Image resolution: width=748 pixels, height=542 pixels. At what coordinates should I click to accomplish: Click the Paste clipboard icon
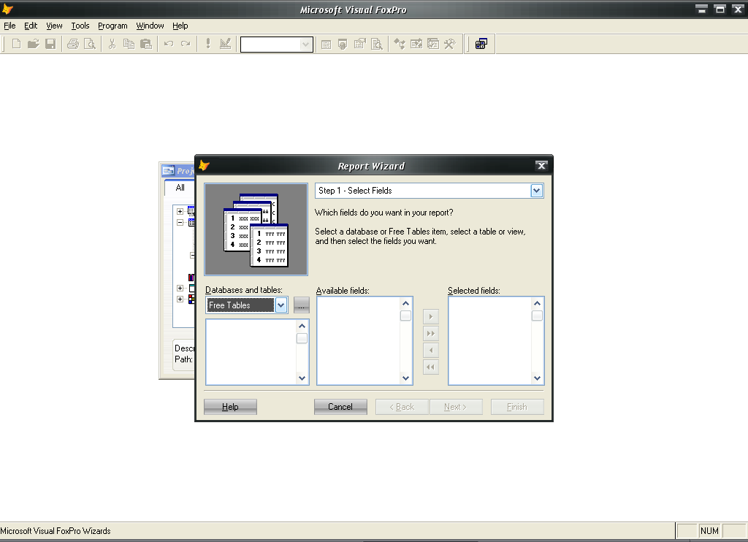pos(146,45)
